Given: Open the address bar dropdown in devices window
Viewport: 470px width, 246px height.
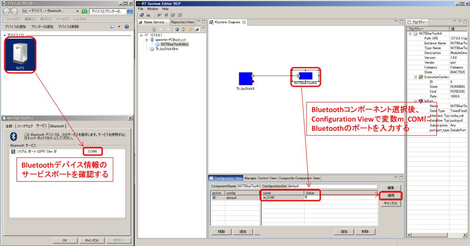Looking at the screenshot, I should point(77,11).
